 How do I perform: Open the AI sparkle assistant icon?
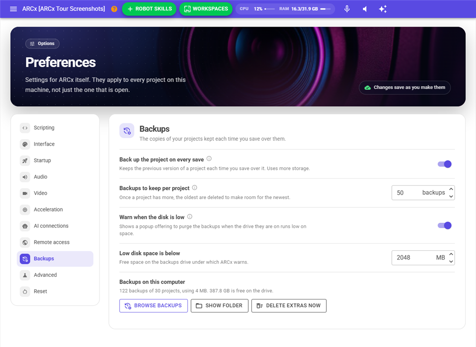(x=383, y=9)
